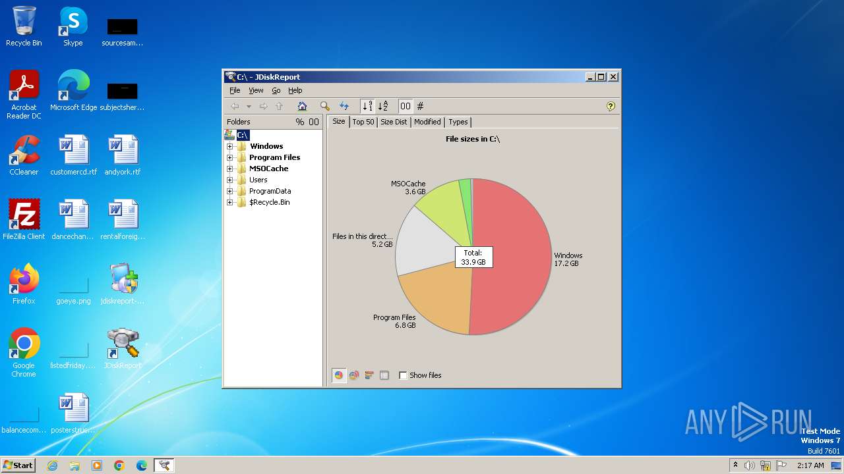844x474 pixels.
Task: Switch to the Size Dist tab
Action: click(394, 122)
